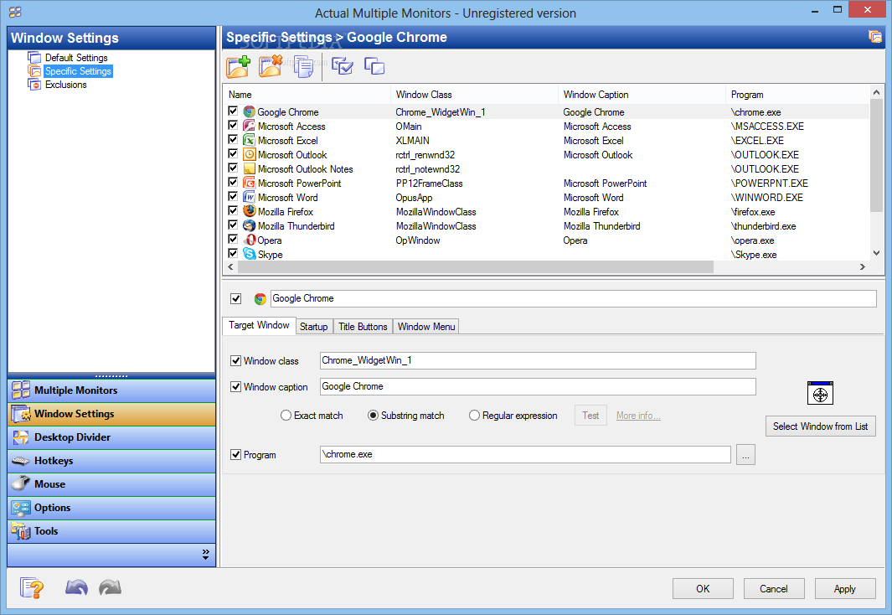Click the Chrome icon beside the name field
This screenshot has width=892, height=615.
[260, 298]
